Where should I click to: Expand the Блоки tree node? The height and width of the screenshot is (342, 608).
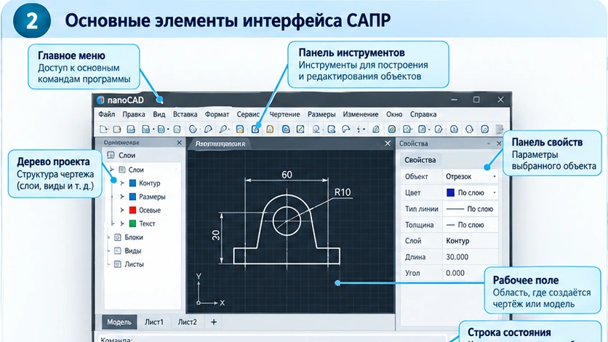pos(108,237)
